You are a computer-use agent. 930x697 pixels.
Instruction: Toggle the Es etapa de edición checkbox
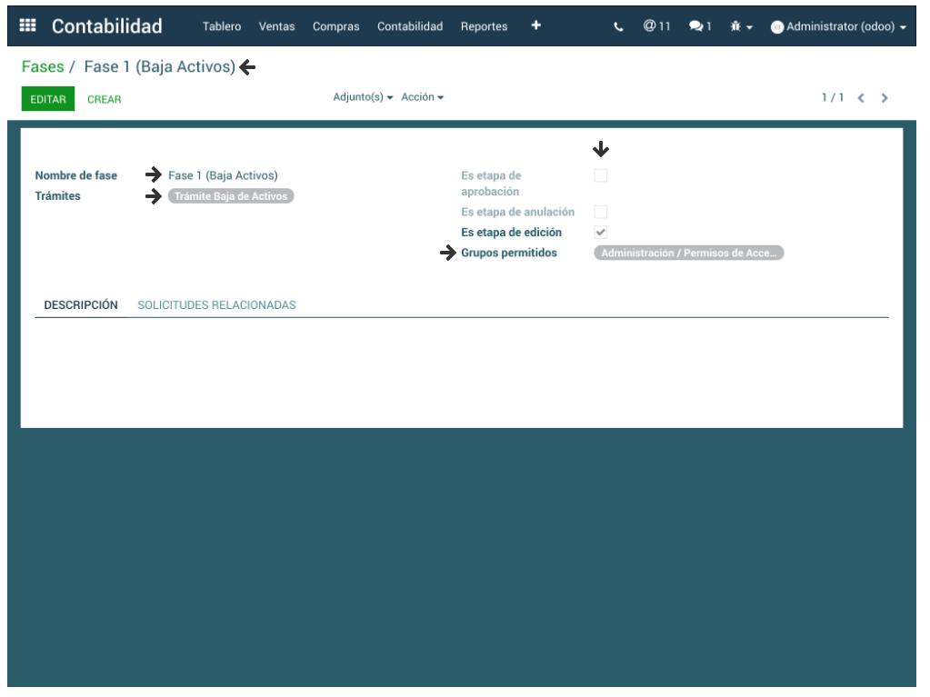(601, 232)
